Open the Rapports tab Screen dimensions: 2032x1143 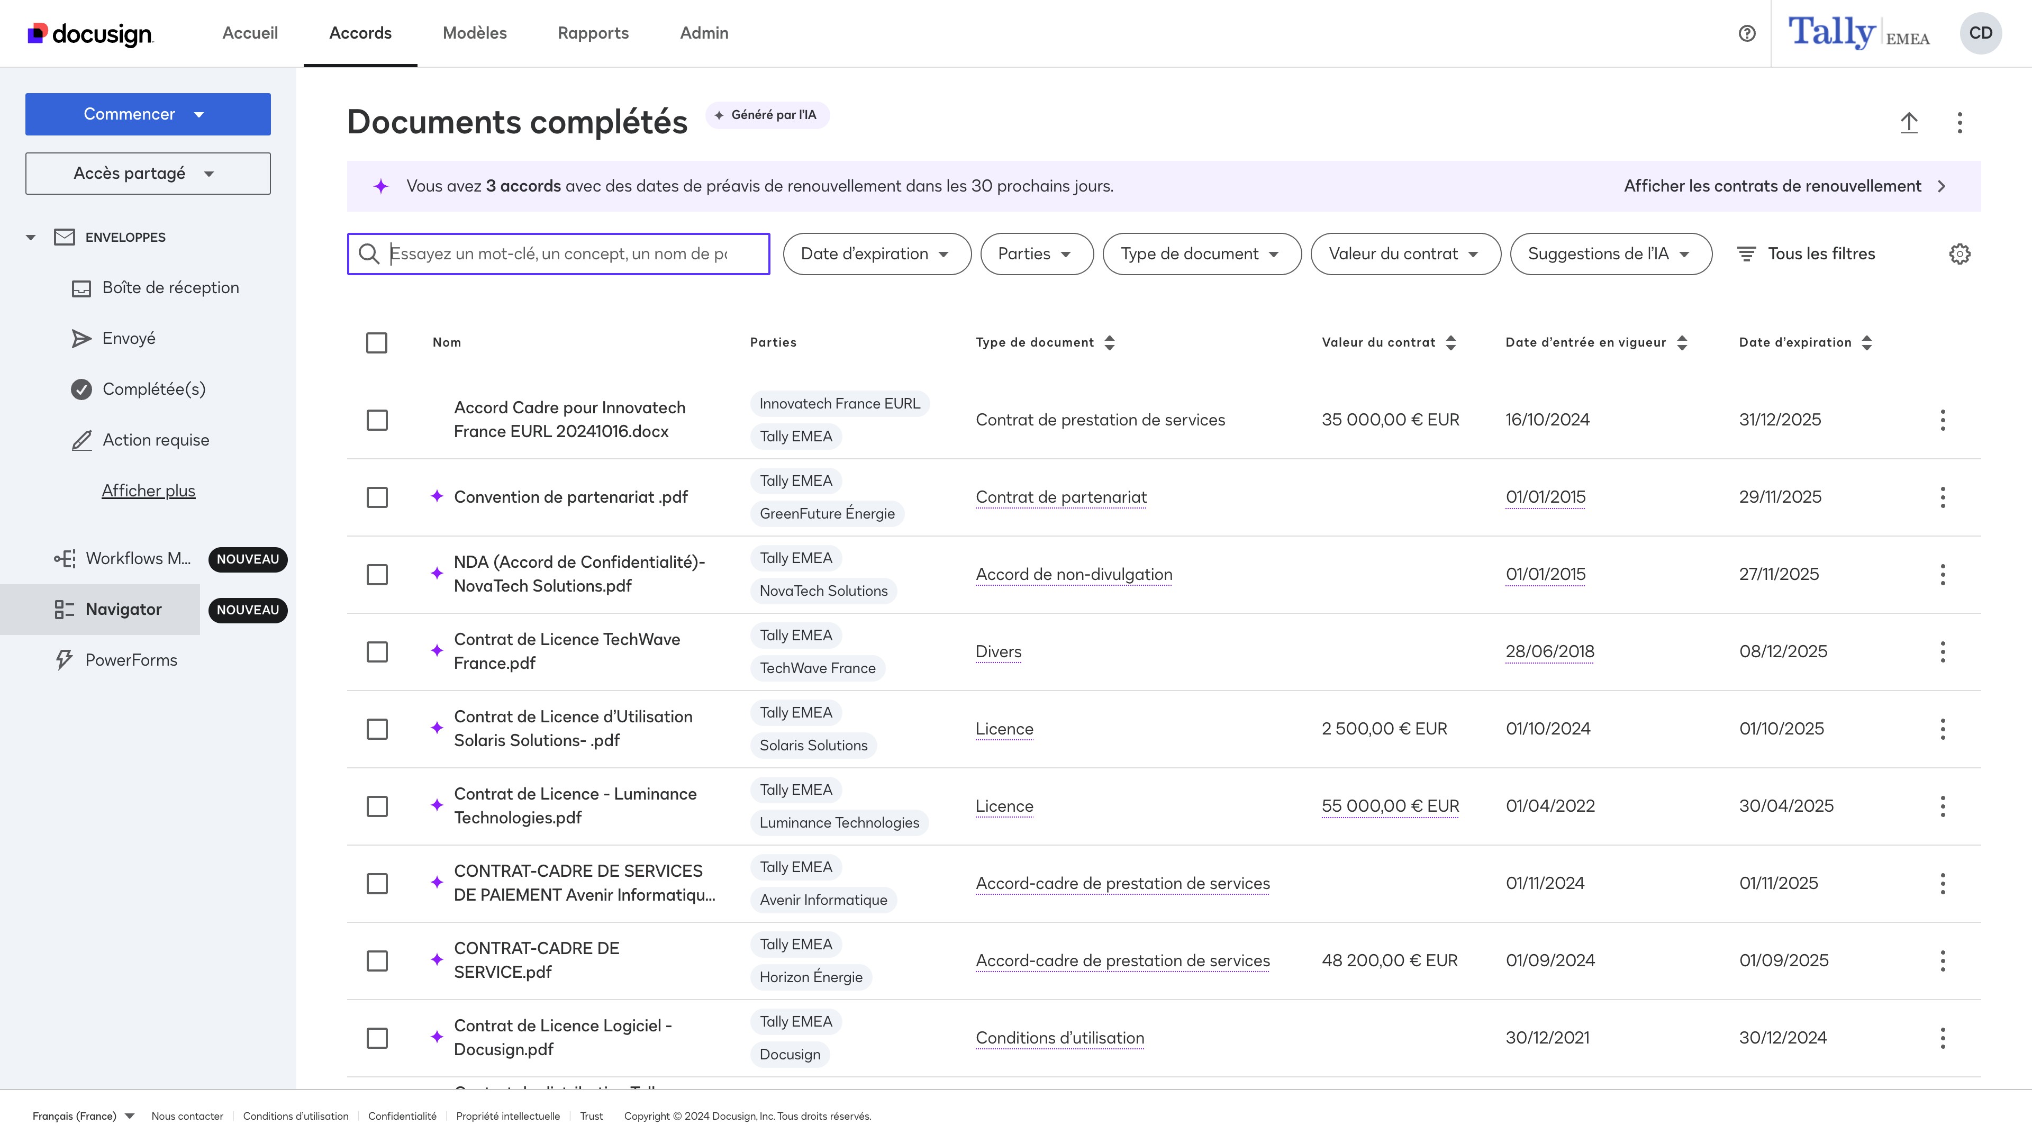[x=593, y=33]
